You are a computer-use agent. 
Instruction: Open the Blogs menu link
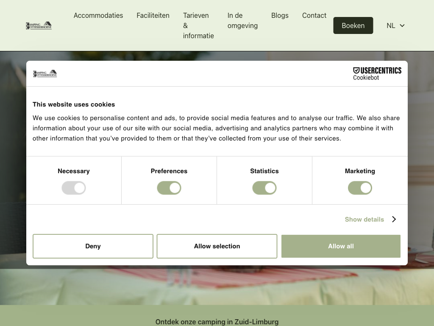[x=280, y=16]
